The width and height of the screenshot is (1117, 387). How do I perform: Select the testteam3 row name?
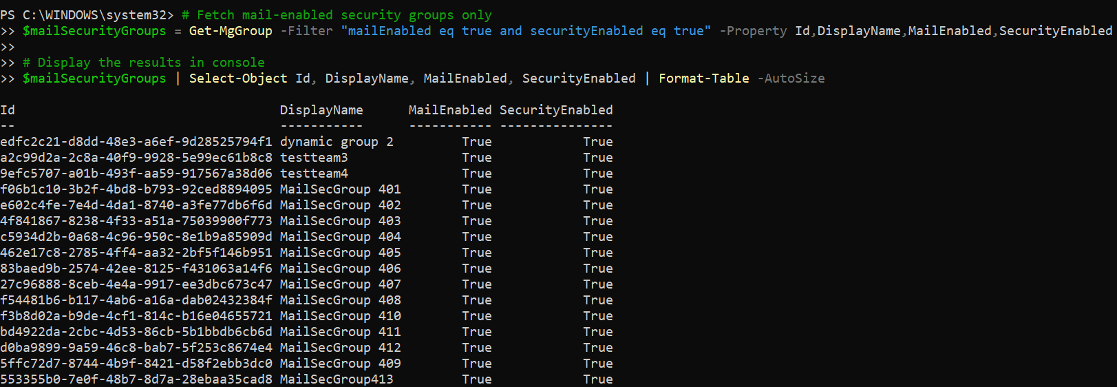[314, 158]
